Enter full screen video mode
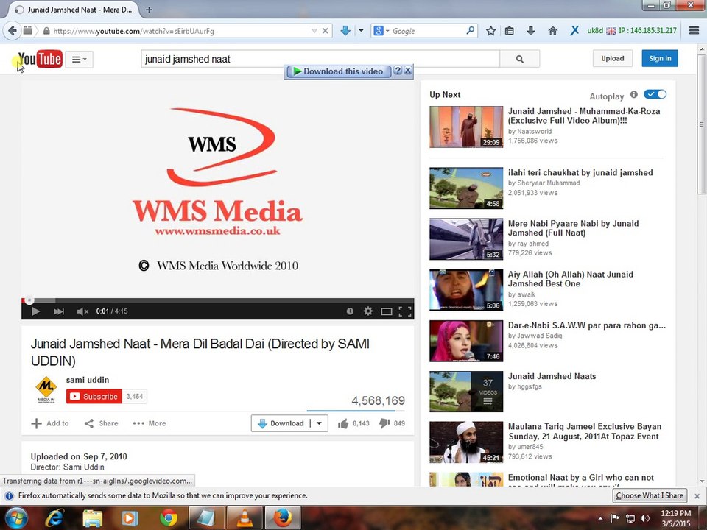The height and width of the screenshot is (530, 707). pos(405,311)
